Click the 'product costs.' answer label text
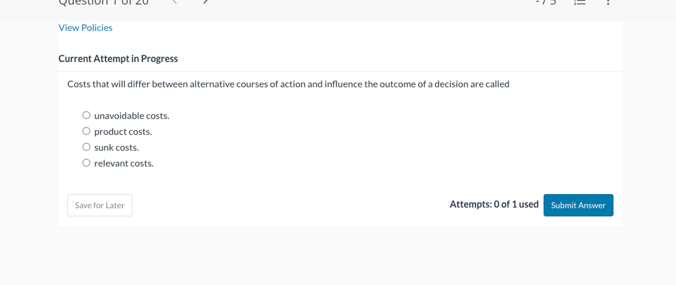Viewport: 676px width, 285px height. click(x=123, y=132)
